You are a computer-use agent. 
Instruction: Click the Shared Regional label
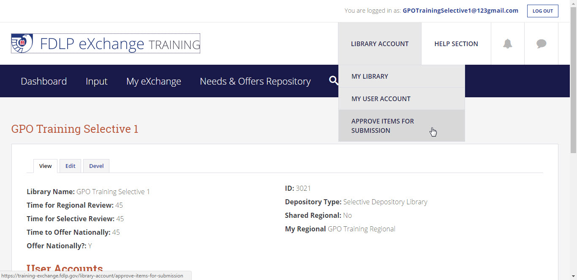pyautogui.click(x=313, y=215)
